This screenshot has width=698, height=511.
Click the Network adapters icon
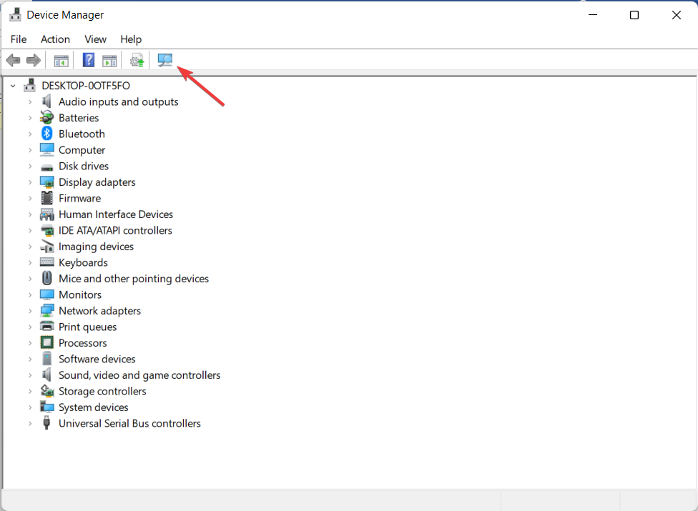pos(46,310)
